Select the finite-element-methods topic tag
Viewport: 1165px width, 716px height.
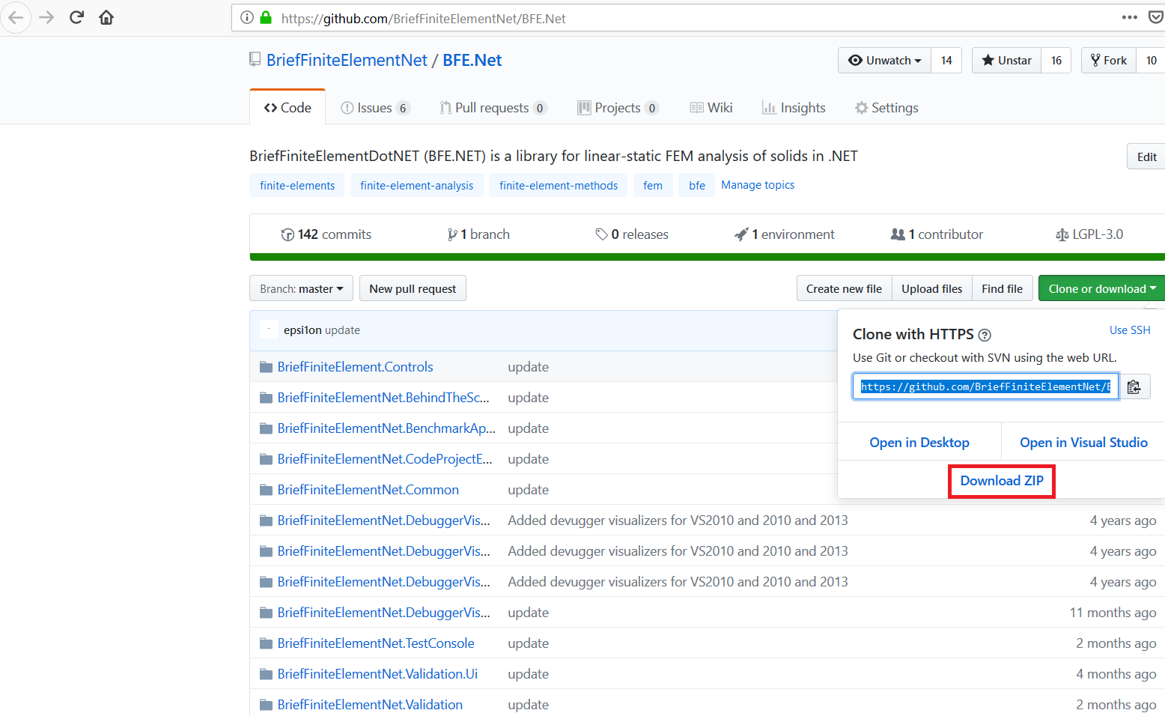[x=559, y=185]
